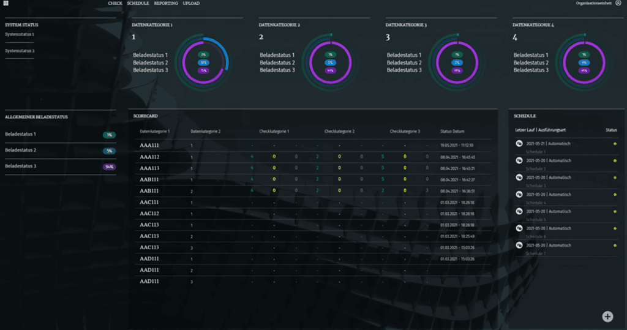Click the add schedule plus button
The height and width of the screenshot is (330, 627).
point(607,317)
